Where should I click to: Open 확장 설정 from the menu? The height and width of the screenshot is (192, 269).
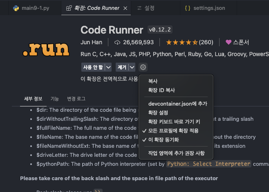pyautogui.click(x=176, y=113)
